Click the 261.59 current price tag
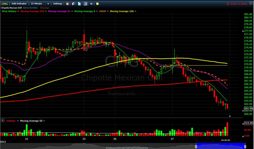 (x=248, y=109)
